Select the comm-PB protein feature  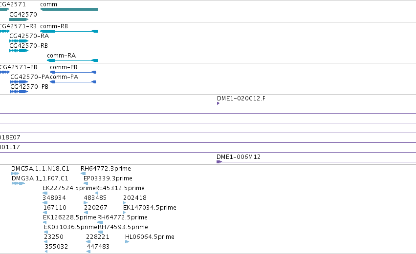click(73, 72)
